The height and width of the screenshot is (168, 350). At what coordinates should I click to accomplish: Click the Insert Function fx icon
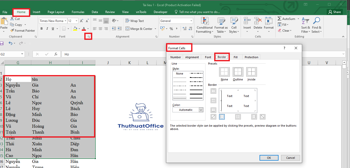(x=56, y=54)
